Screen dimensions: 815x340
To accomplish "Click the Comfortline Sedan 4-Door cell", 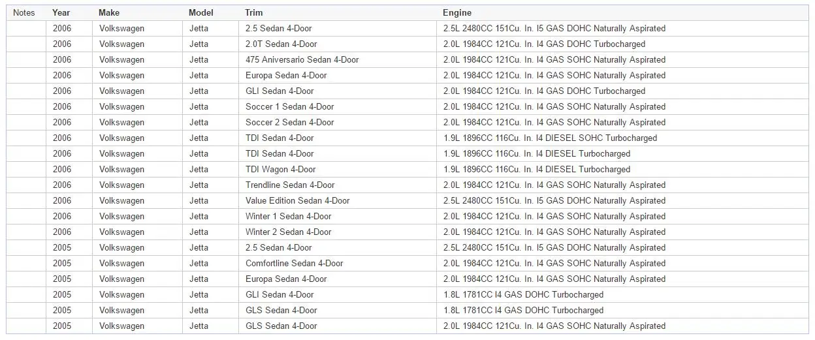I will 338,264.
